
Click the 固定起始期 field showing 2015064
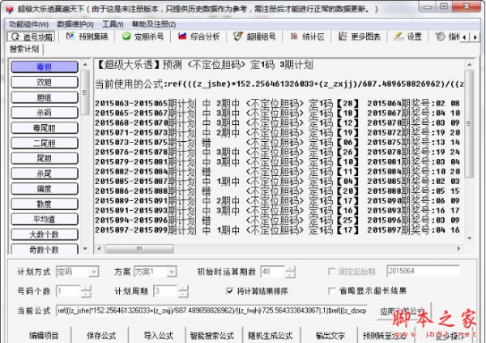point(423,272)
